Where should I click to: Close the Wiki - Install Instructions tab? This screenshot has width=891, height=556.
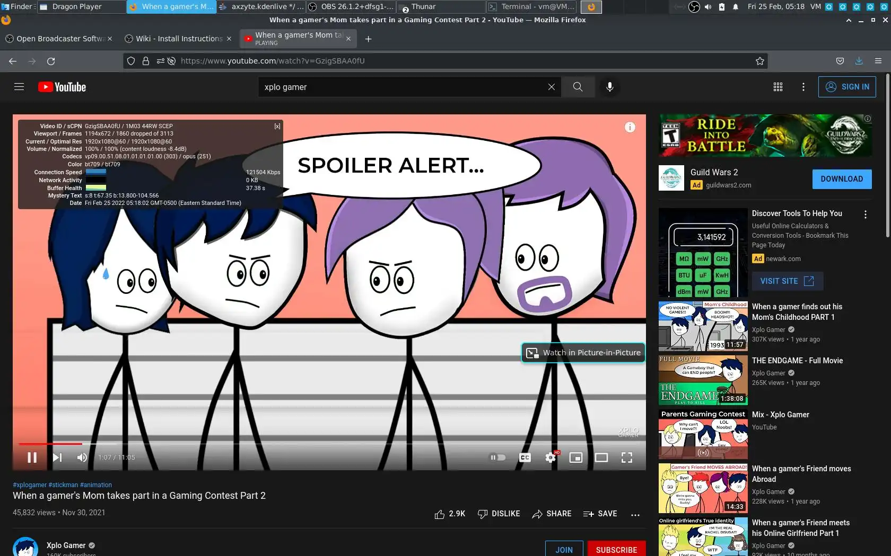click(x=229, y=39)
